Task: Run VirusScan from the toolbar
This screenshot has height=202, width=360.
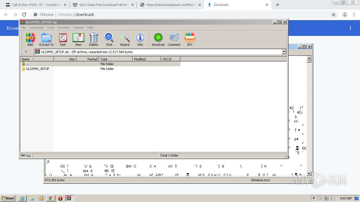Action: coord(158,40)
